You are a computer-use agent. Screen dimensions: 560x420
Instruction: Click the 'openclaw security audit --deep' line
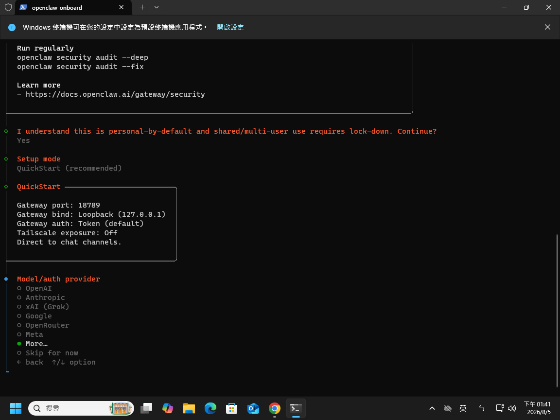[x=83, y=57]
